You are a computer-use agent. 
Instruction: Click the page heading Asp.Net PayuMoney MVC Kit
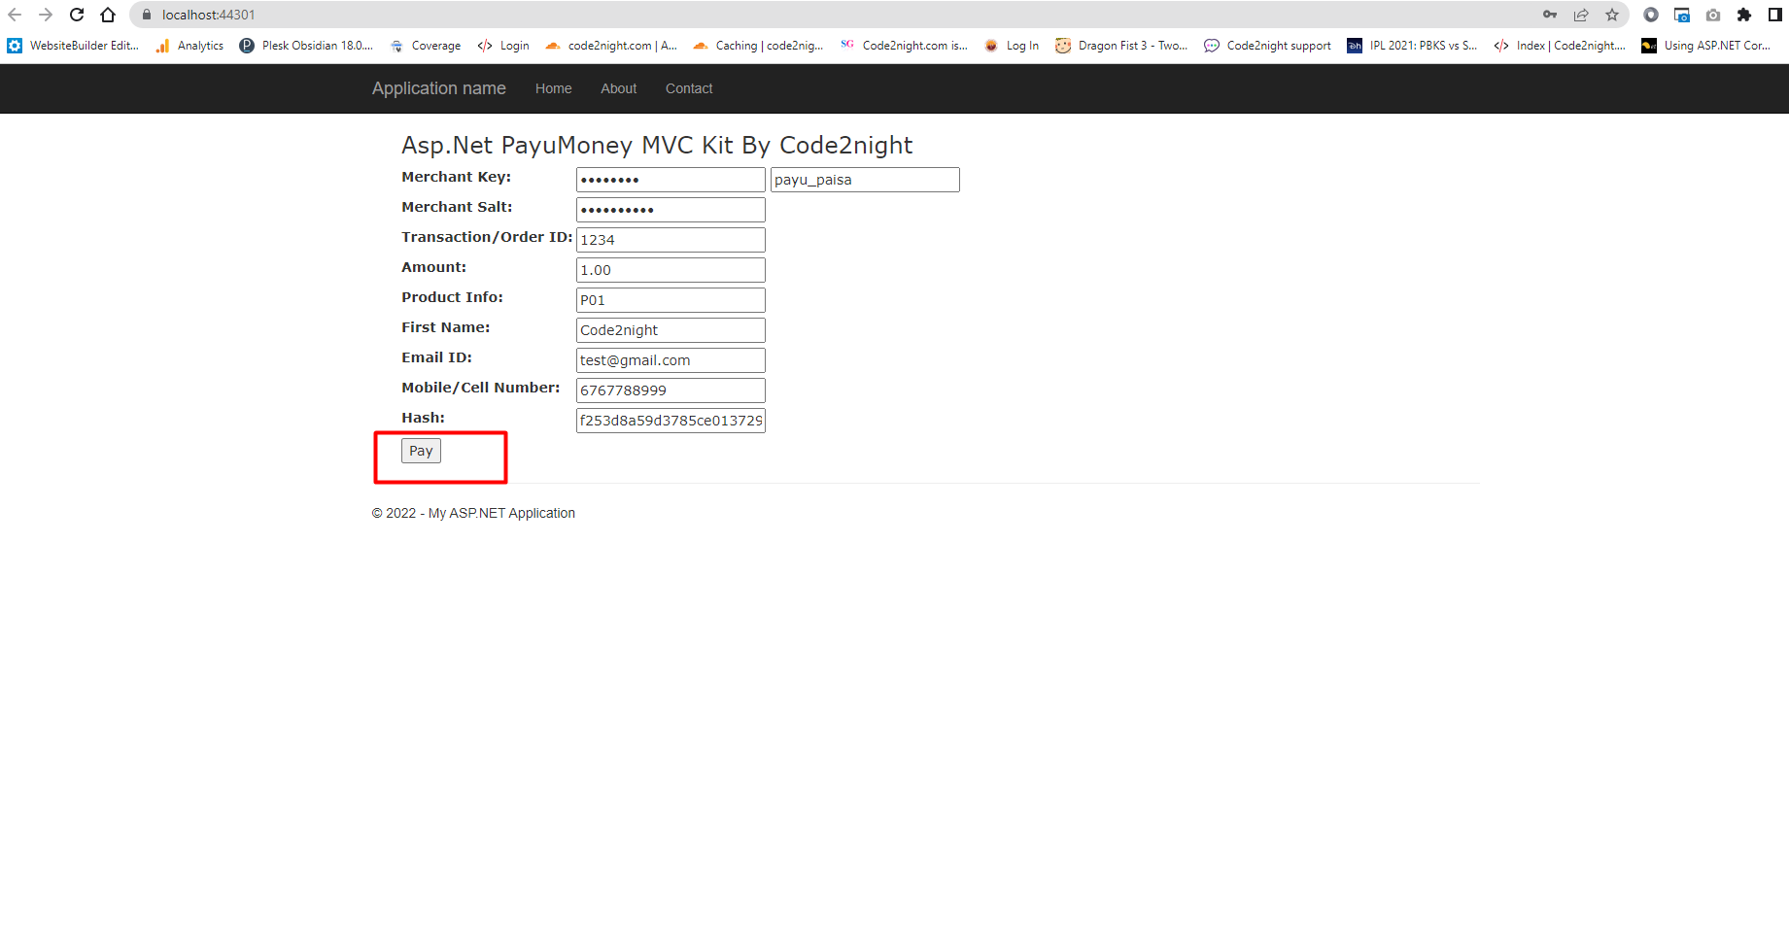click(x=657, y=146)
